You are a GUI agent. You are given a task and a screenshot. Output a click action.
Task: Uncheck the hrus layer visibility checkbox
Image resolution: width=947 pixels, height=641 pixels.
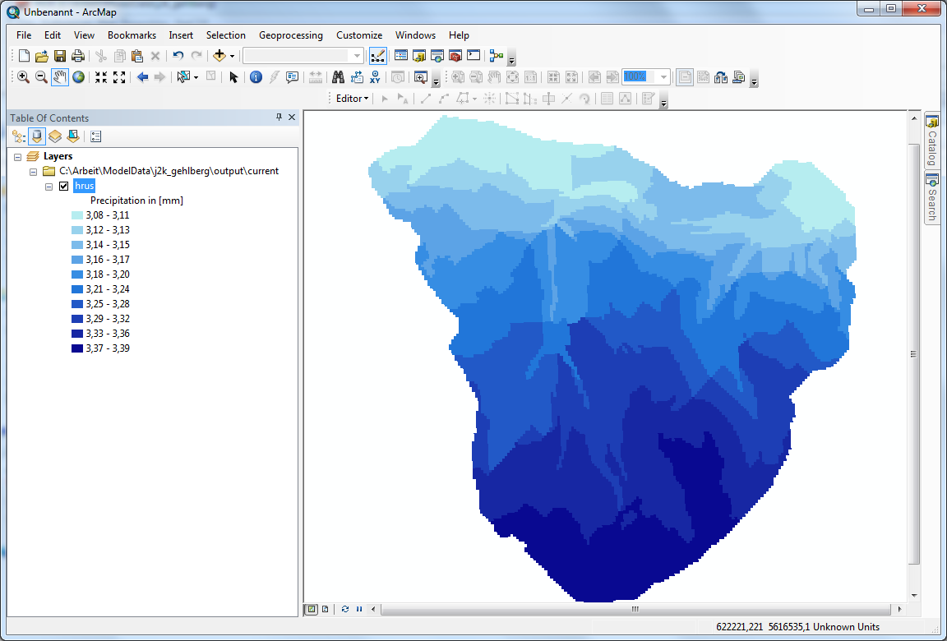coord(64,186)
